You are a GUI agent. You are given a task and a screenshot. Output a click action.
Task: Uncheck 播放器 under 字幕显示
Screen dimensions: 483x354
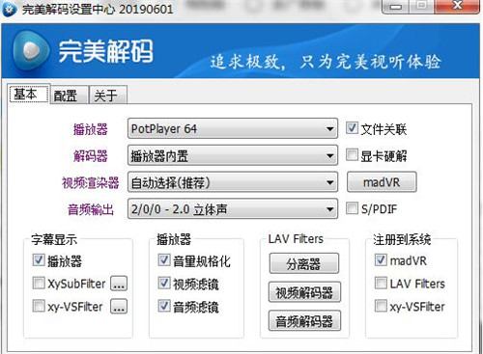click(x=39, y=260)
